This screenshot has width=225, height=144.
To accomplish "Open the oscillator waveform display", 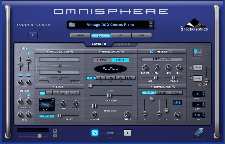I will pyautogui.click(x=110, y=69).
